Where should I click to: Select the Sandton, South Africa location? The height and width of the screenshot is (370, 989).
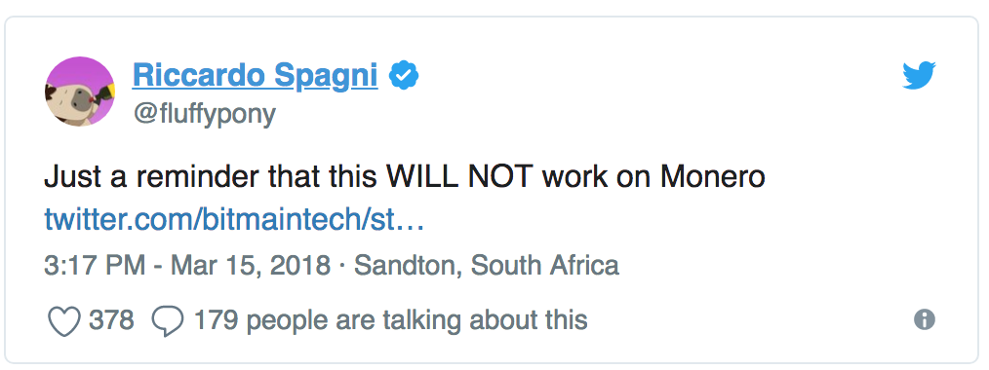coord(487,265)
